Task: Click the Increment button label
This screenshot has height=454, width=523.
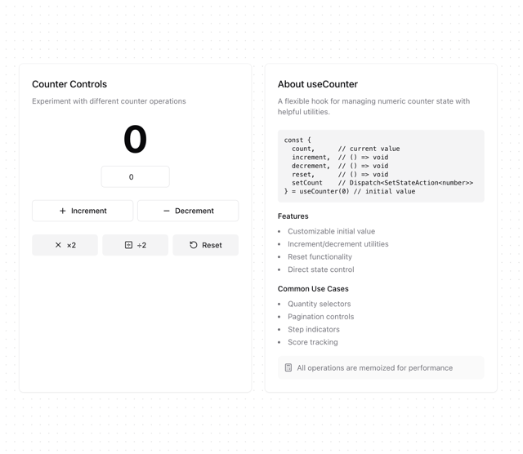Action: tap(89, 211)
